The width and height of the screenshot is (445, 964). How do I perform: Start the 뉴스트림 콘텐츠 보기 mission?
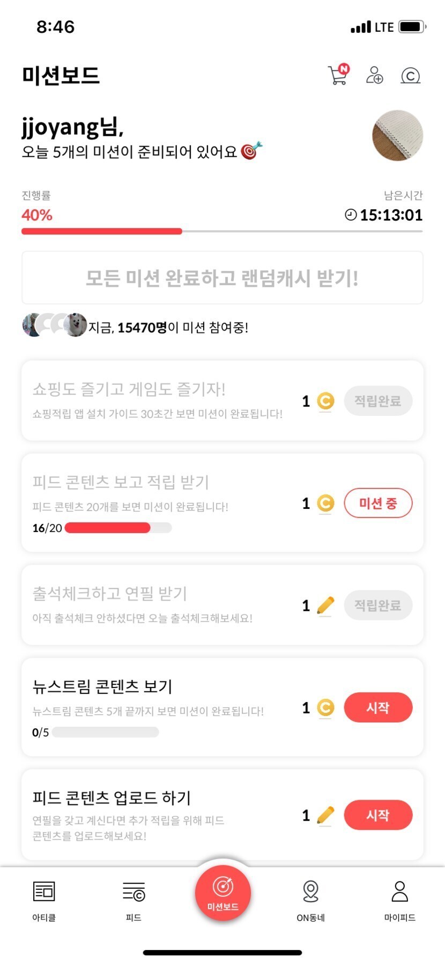pyautogui.click(x=378, y=707)
